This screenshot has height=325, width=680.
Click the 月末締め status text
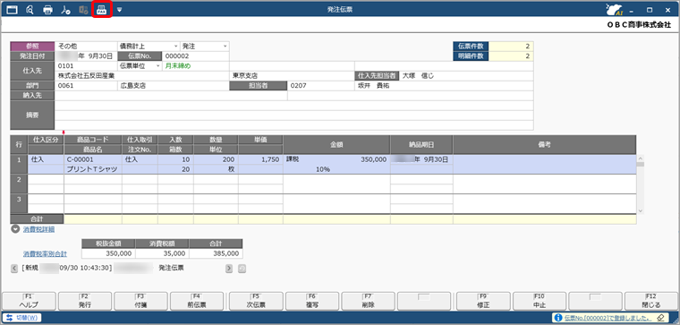click(178, 66)
